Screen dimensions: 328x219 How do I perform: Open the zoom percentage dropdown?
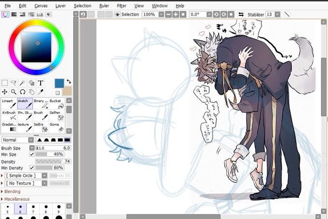pyautogui.click(x=161, y=14)
